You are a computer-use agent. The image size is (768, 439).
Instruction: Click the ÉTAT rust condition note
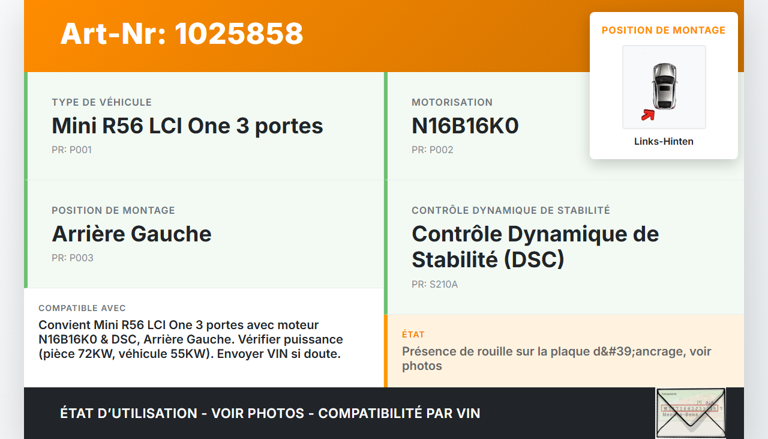click(556, 359)
